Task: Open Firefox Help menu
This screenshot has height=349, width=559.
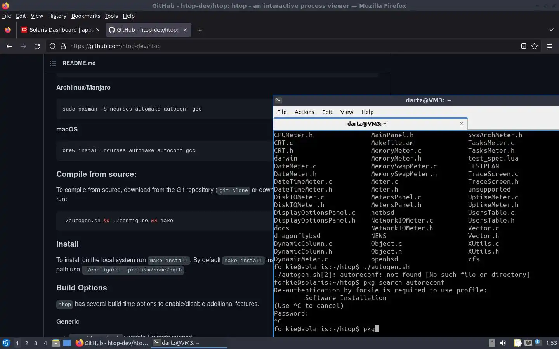Action: (x=128, y=16)
